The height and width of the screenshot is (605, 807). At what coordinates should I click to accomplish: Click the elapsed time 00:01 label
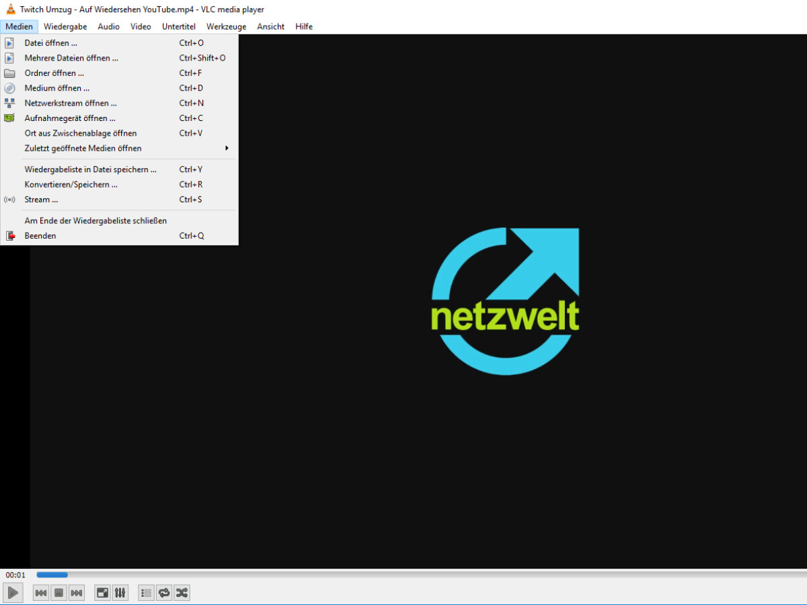coord(15,575)
